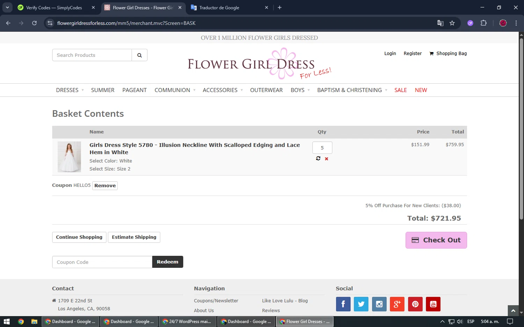Open the YouTube social icon
Image resolution: width=524 pixels, height=327 pixels.
433,304
